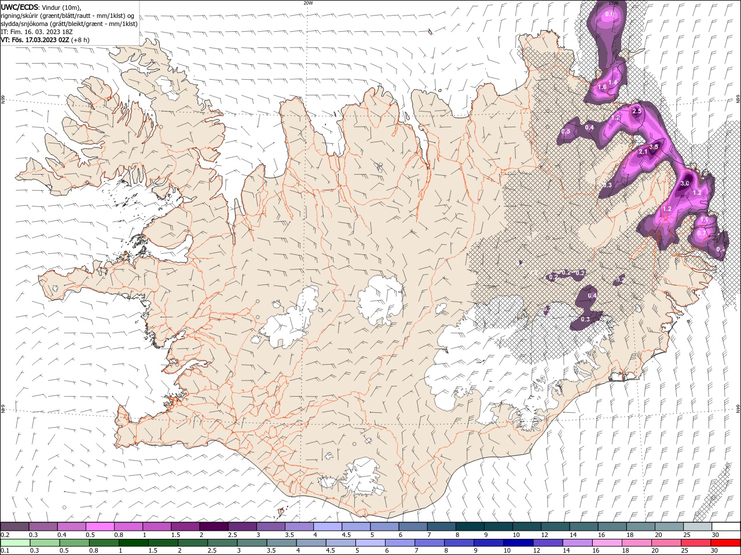Select the palest green first swatch of the lower legend
Image resolution: width=741 pixels, height=555 pixels.
(x=15, y=543)
